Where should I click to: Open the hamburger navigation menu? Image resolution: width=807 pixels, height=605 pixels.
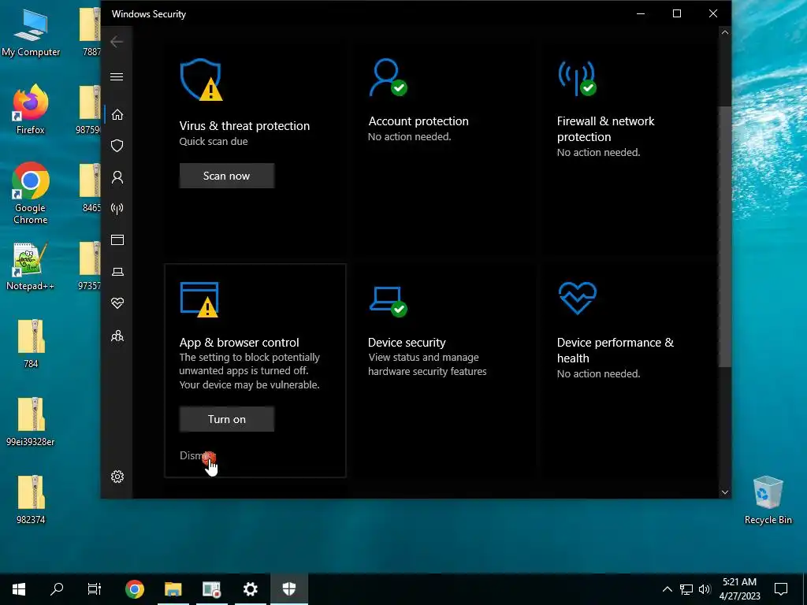point(117,76)
